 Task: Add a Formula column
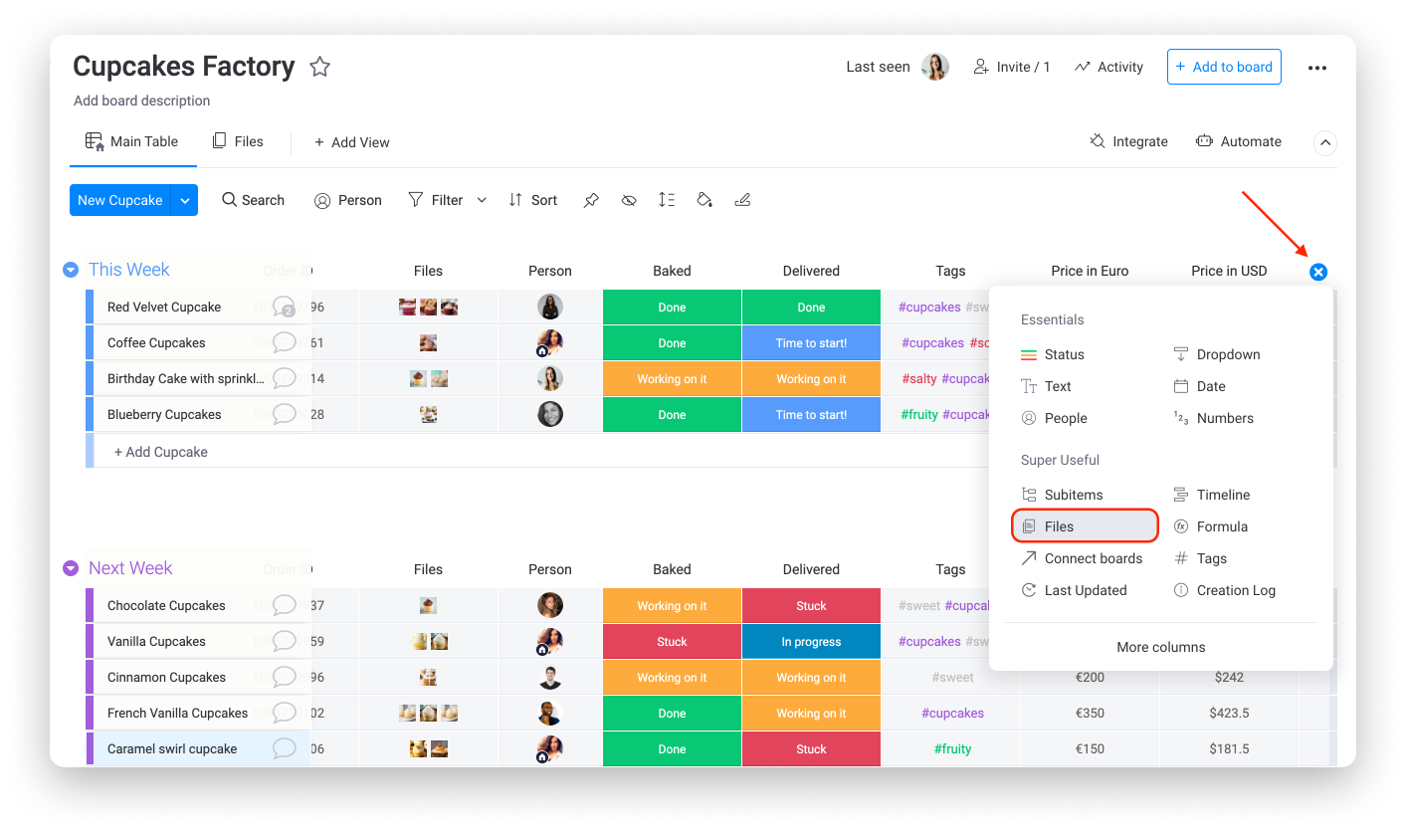1211,526
